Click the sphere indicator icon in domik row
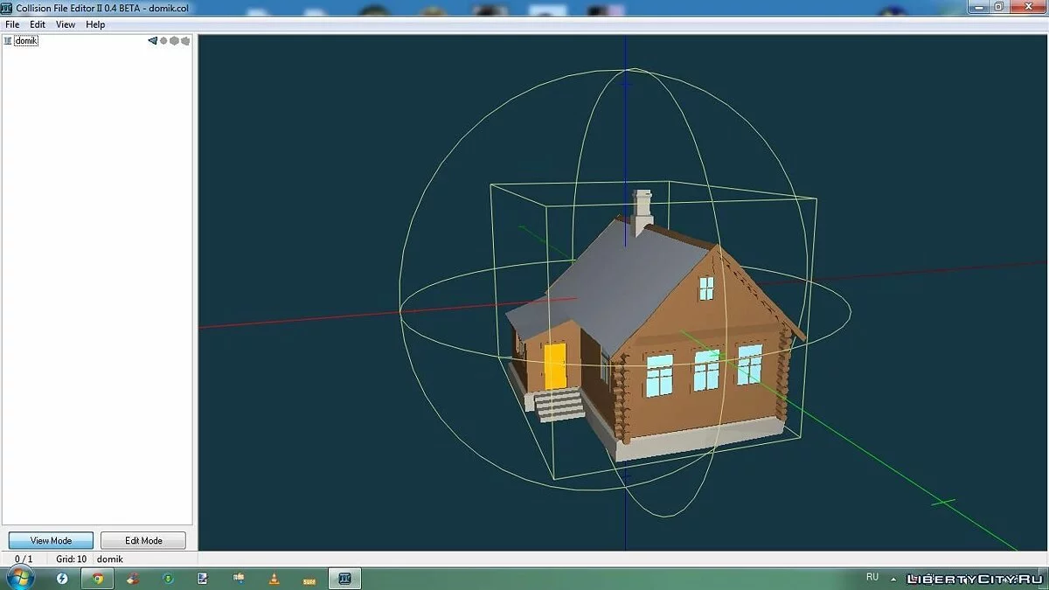Image resolution: width=1049 pixels, height=590 pixels. click(x=163, y=41)
